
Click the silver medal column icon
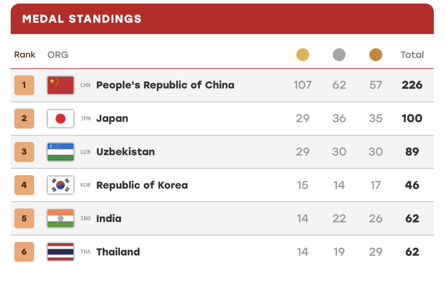[339, 54]
